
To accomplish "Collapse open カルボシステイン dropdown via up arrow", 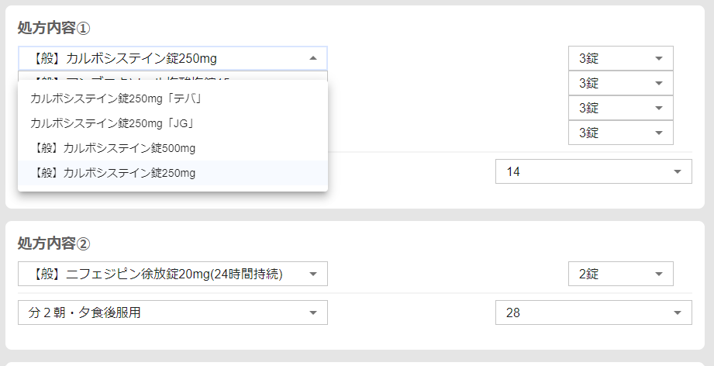I will (x=312, y=58).
